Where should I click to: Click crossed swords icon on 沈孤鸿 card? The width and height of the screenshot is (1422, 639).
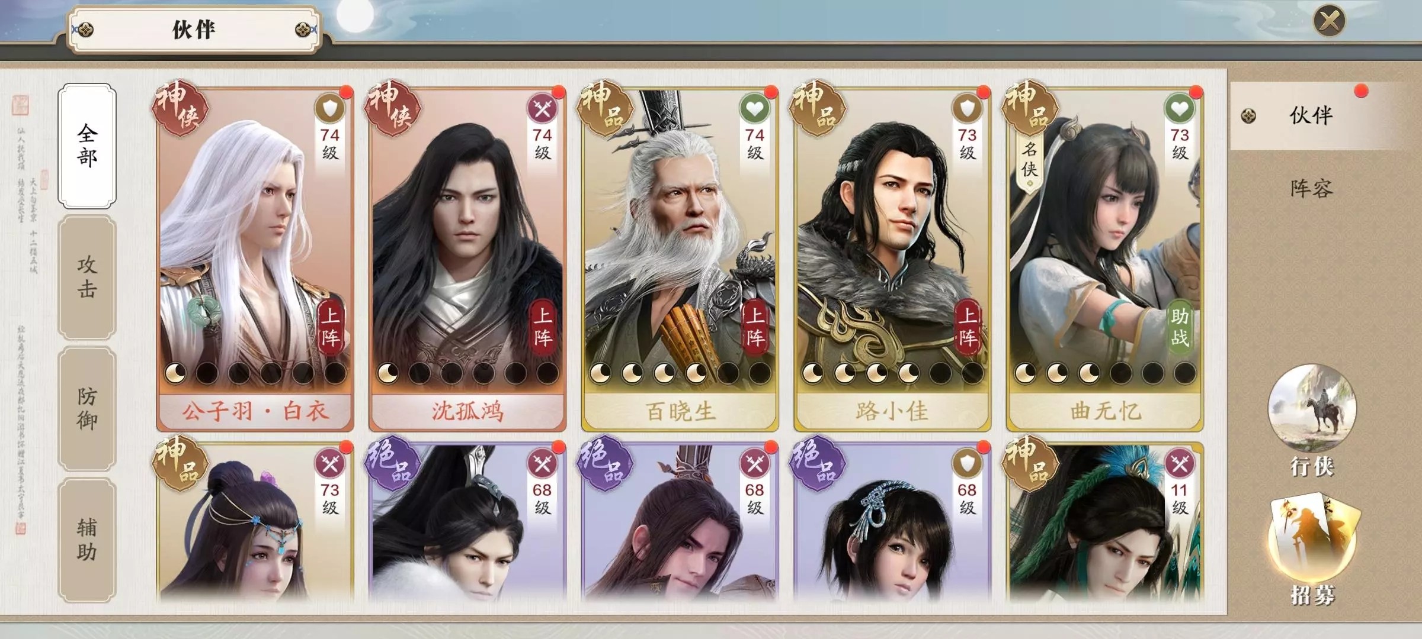click(x=542, y=109)
